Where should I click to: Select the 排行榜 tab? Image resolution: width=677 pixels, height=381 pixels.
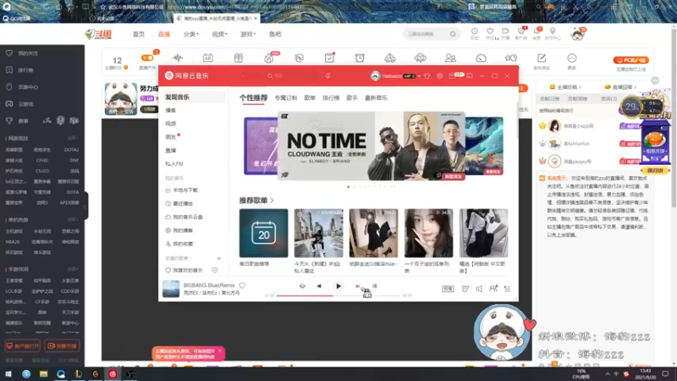(331, 98)
